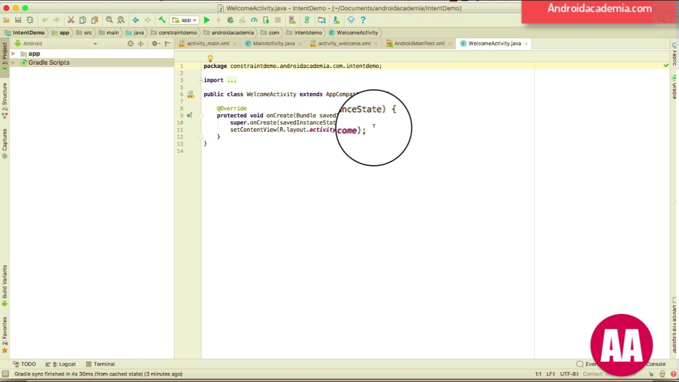
Task: Click the IntentDemo breadcrumb
Action: point(24,33)
